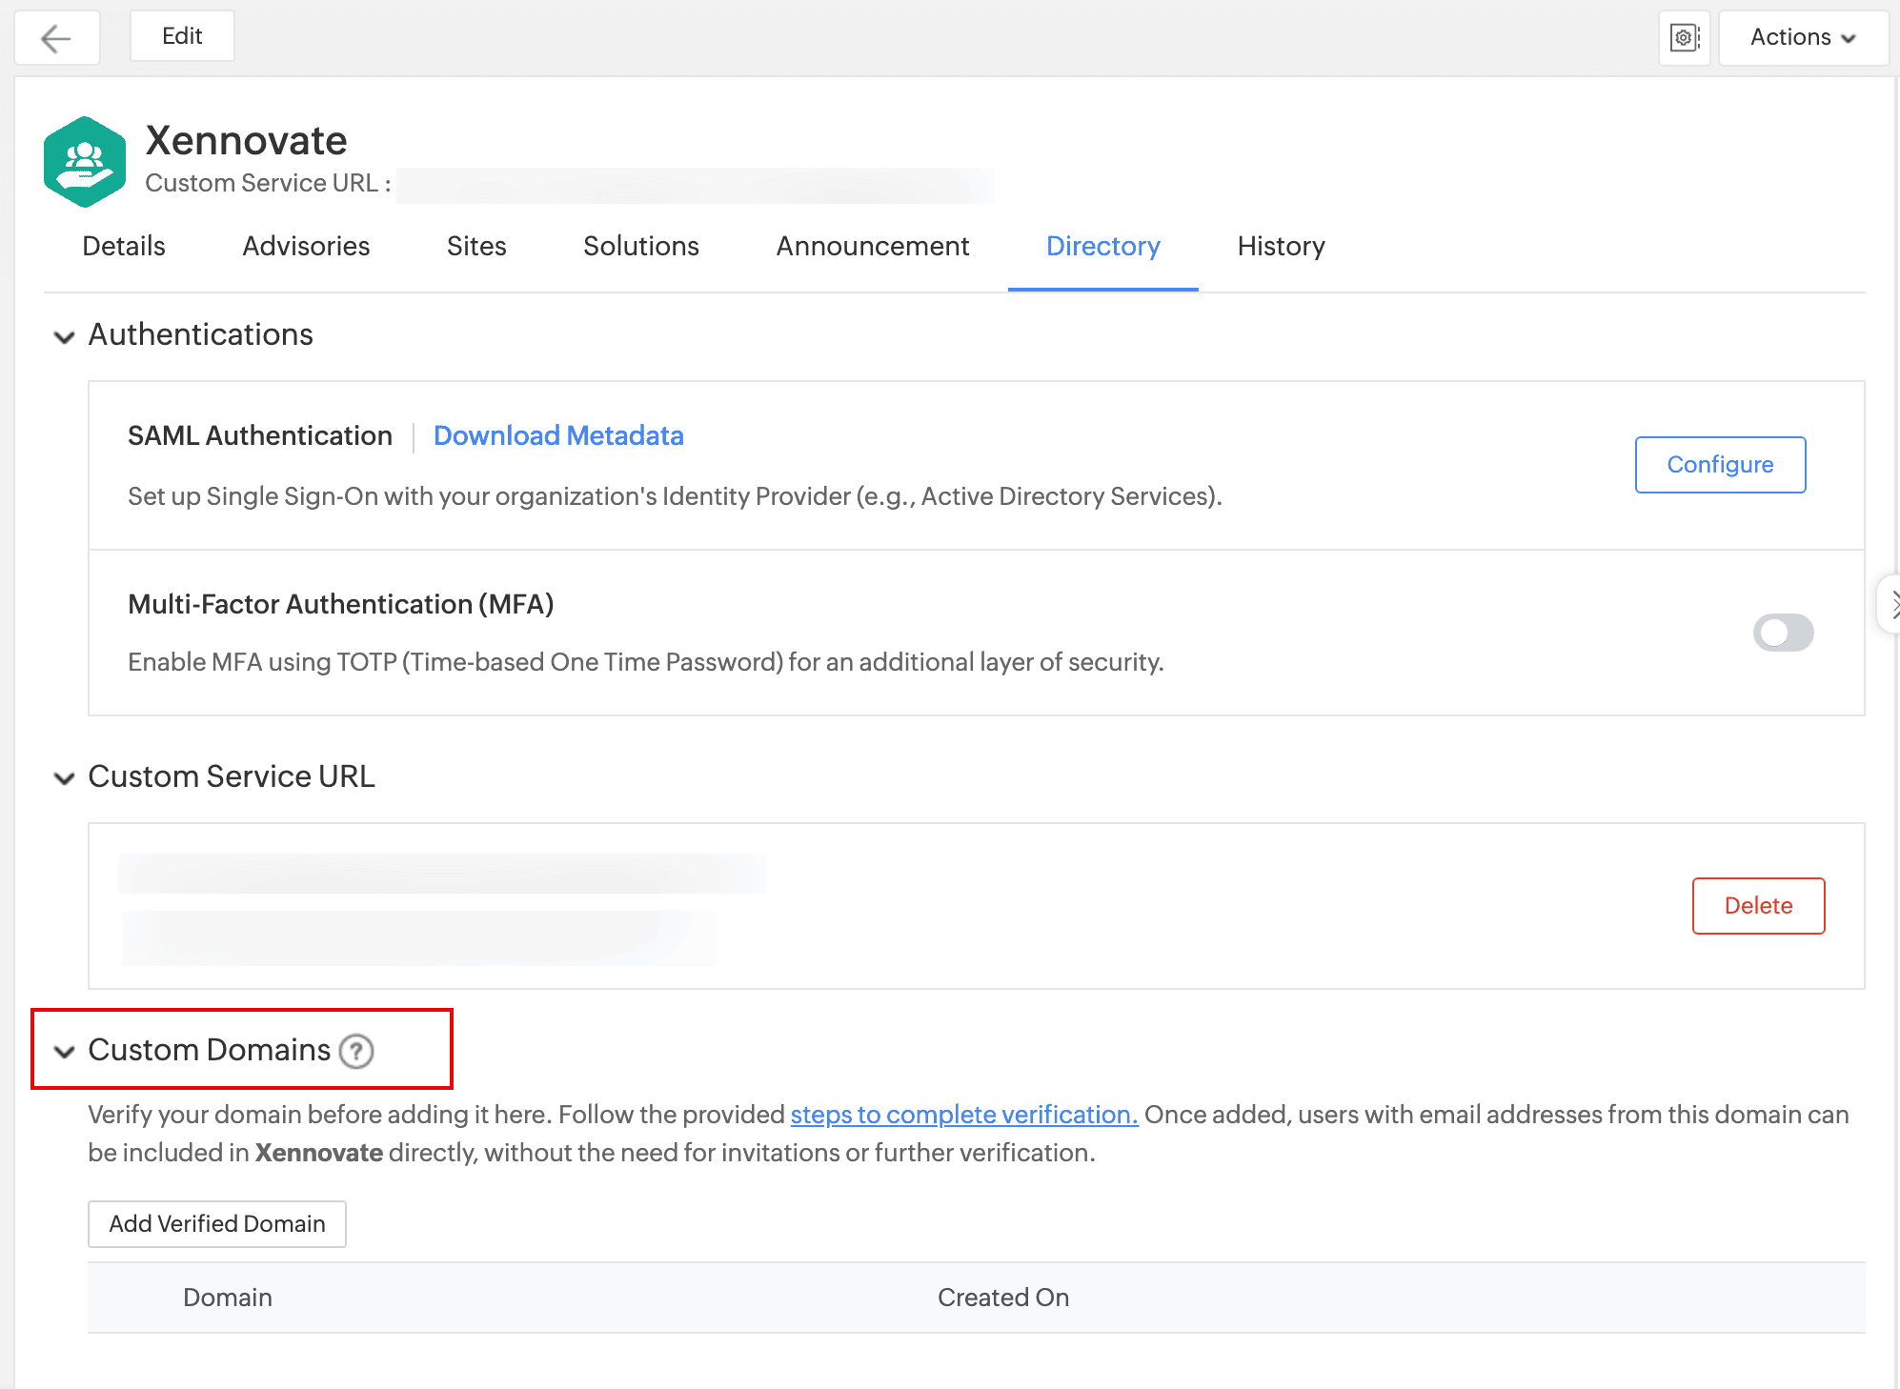Image resolution: width=1900 pixels, height=1389 pixels.
Task: Click Add Verified Domain button
Action: [217, 1223]
